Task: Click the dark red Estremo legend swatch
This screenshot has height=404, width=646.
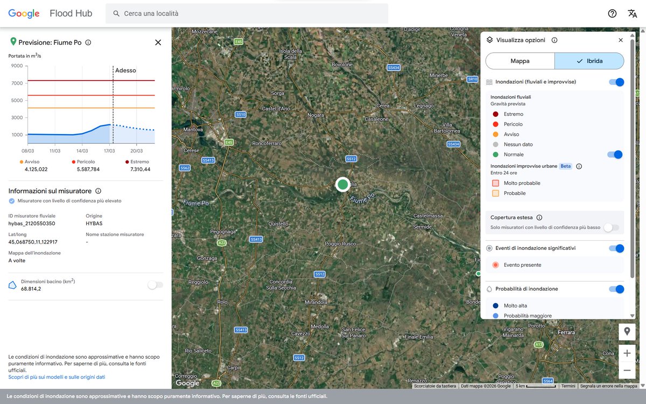Action: 495,114
